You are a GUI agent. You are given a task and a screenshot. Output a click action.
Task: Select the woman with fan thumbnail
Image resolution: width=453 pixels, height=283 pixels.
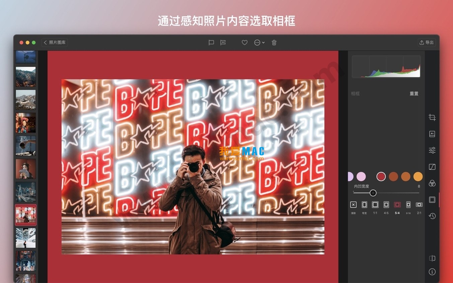pyautogui.click(x=26, y=169)
